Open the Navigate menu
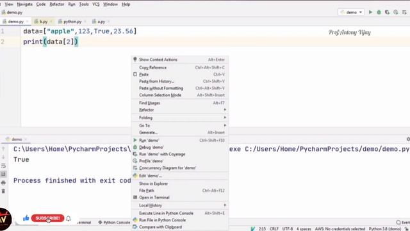The image size is (410, 231). click(x=24, y=4)
